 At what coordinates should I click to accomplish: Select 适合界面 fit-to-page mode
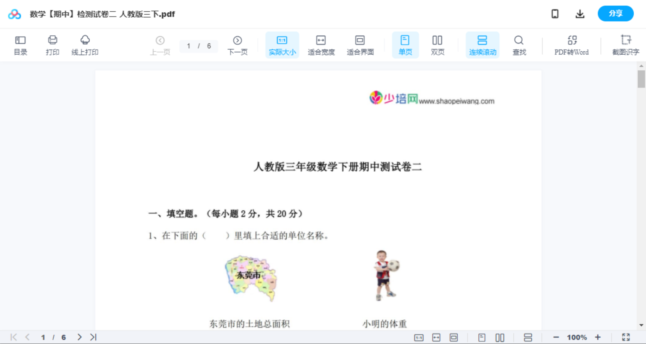pos(361,45)
